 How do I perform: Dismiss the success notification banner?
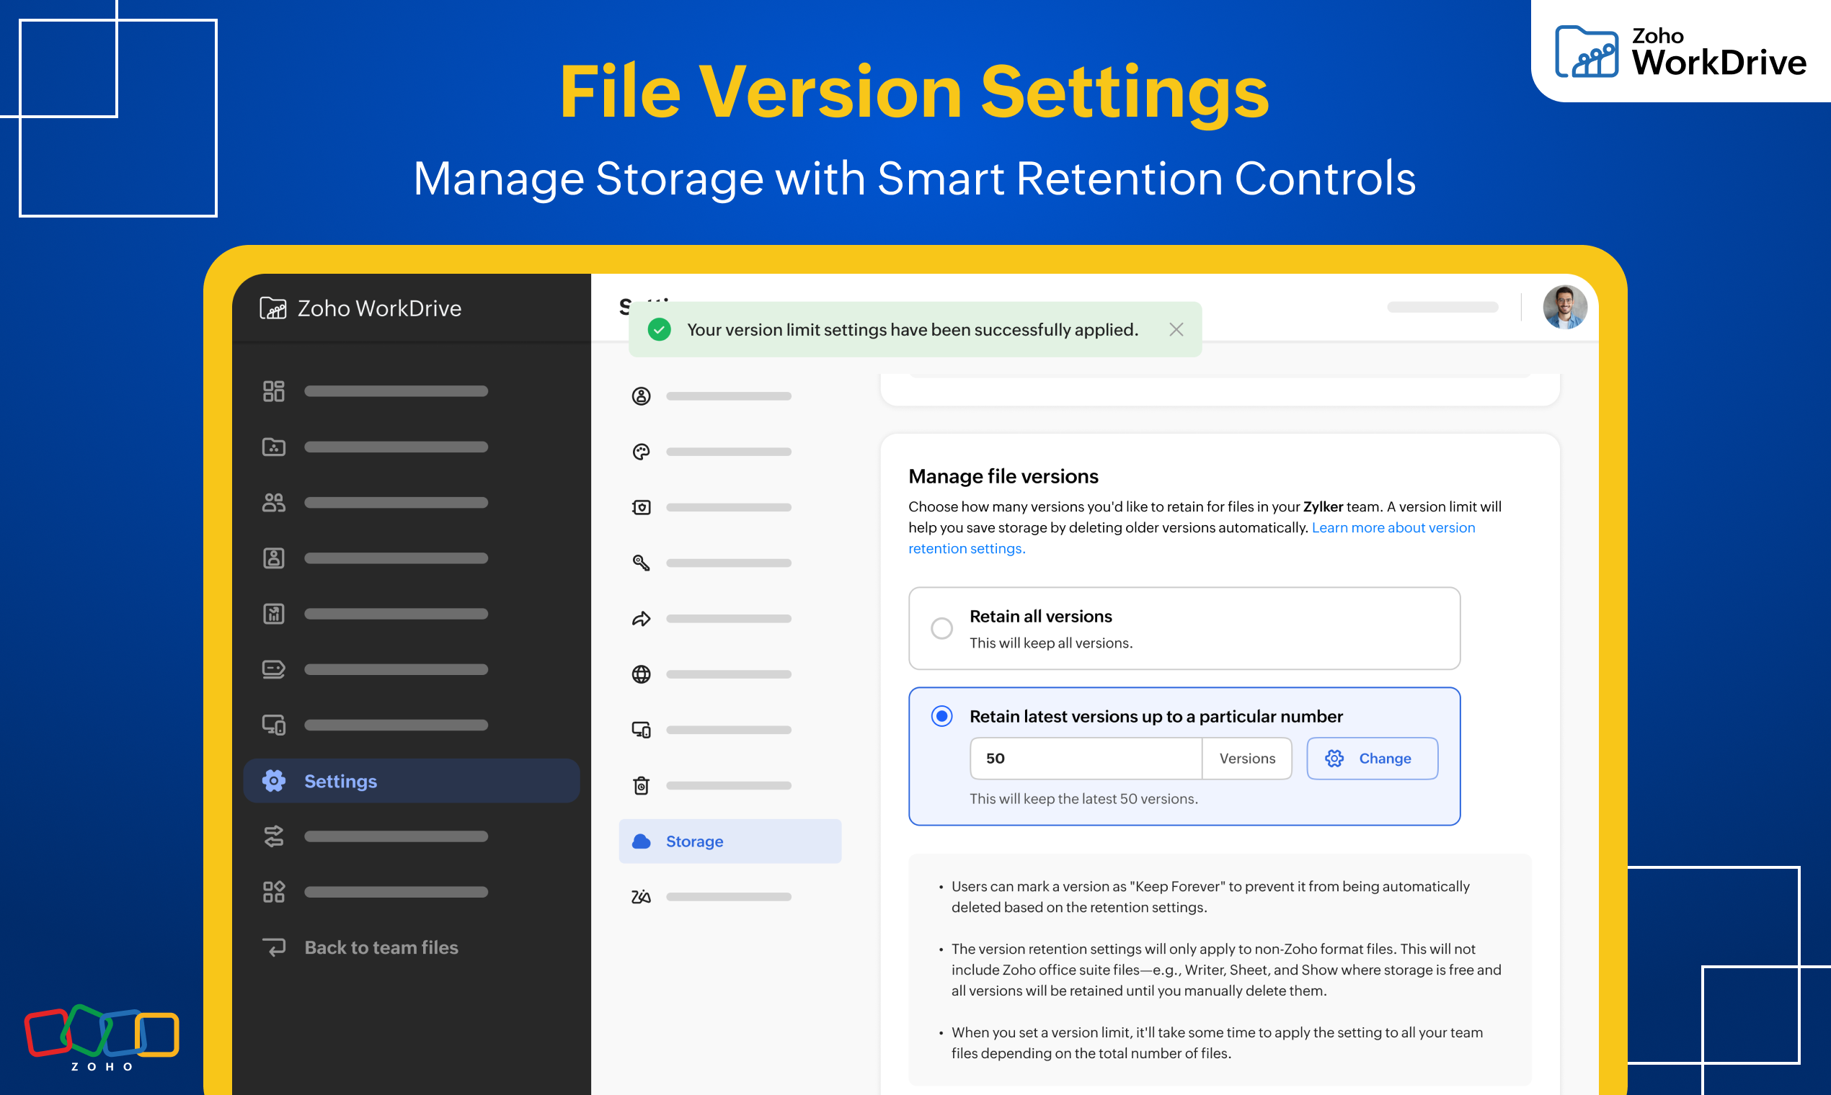coord(1176,330)
